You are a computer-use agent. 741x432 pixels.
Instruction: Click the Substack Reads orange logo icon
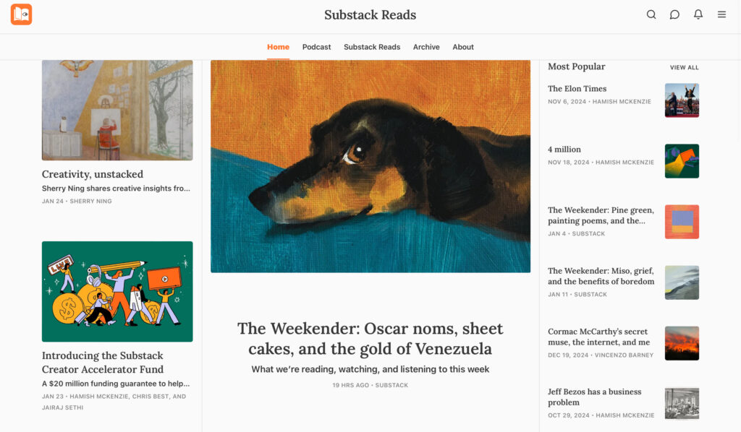point(21,14)
